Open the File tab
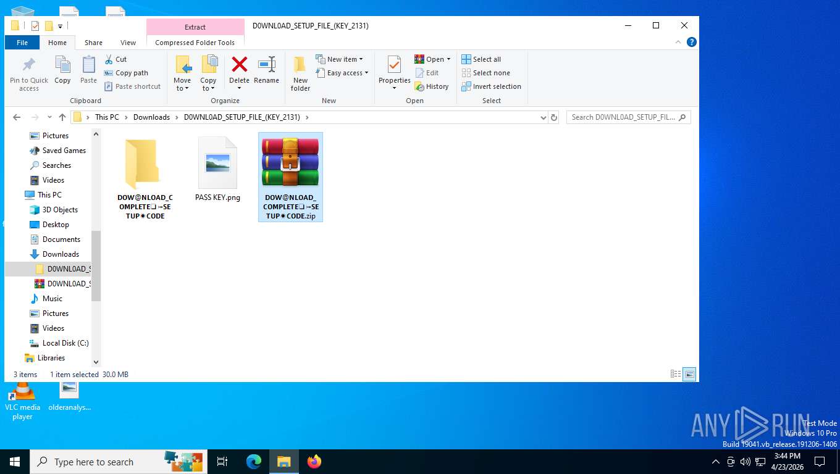The image size is (840, 474). pos(22,43)
